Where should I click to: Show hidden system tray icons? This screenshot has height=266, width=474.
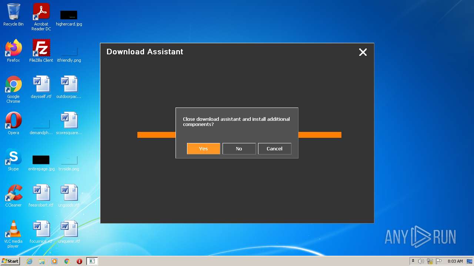click(413, 261)
